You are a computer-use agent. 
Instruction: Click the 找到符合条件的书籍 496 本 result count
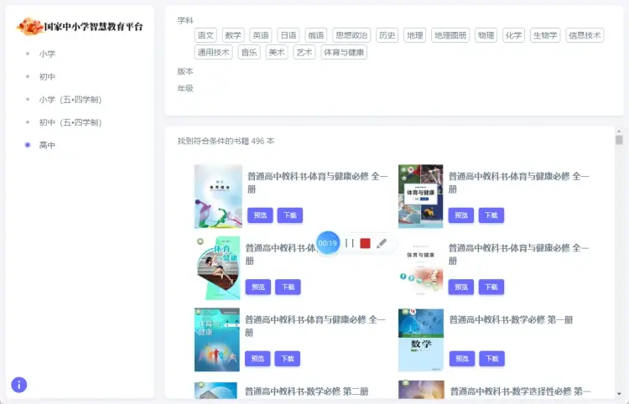click(x=226, y=141)
